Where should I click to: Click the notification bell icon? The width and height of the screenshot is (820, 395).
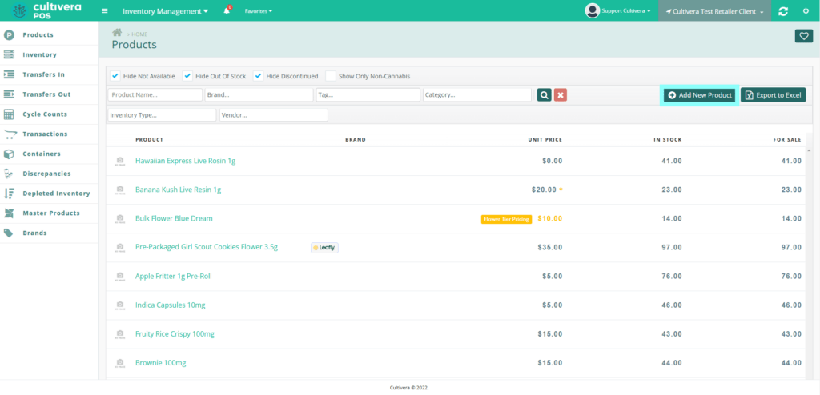click(x=227, y=11)
